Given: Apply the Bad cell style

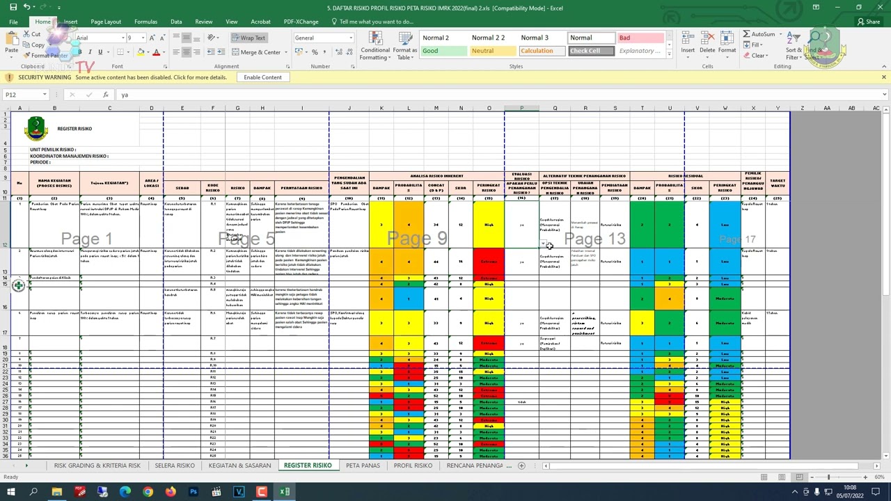Looking at the screenshot, I should [640, 38].
